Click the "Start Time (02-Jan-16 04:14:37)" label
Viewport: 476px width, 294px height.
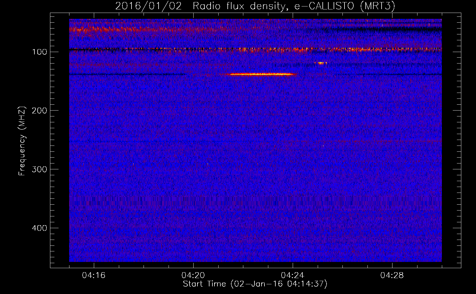[x=255, y=284]
